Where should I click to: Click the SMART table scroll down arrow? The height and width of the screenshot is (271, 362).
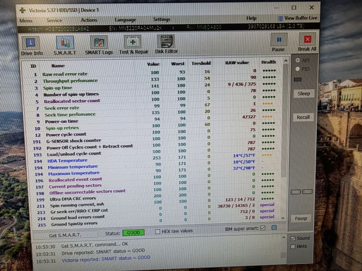pos(283,218)
